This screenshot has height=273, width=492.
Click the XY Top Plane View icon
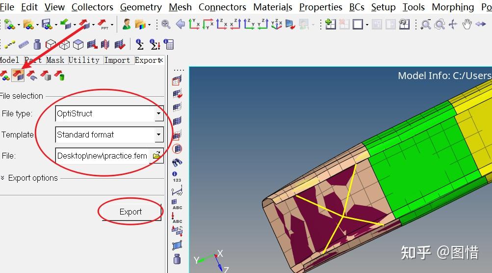coord(194,24)
